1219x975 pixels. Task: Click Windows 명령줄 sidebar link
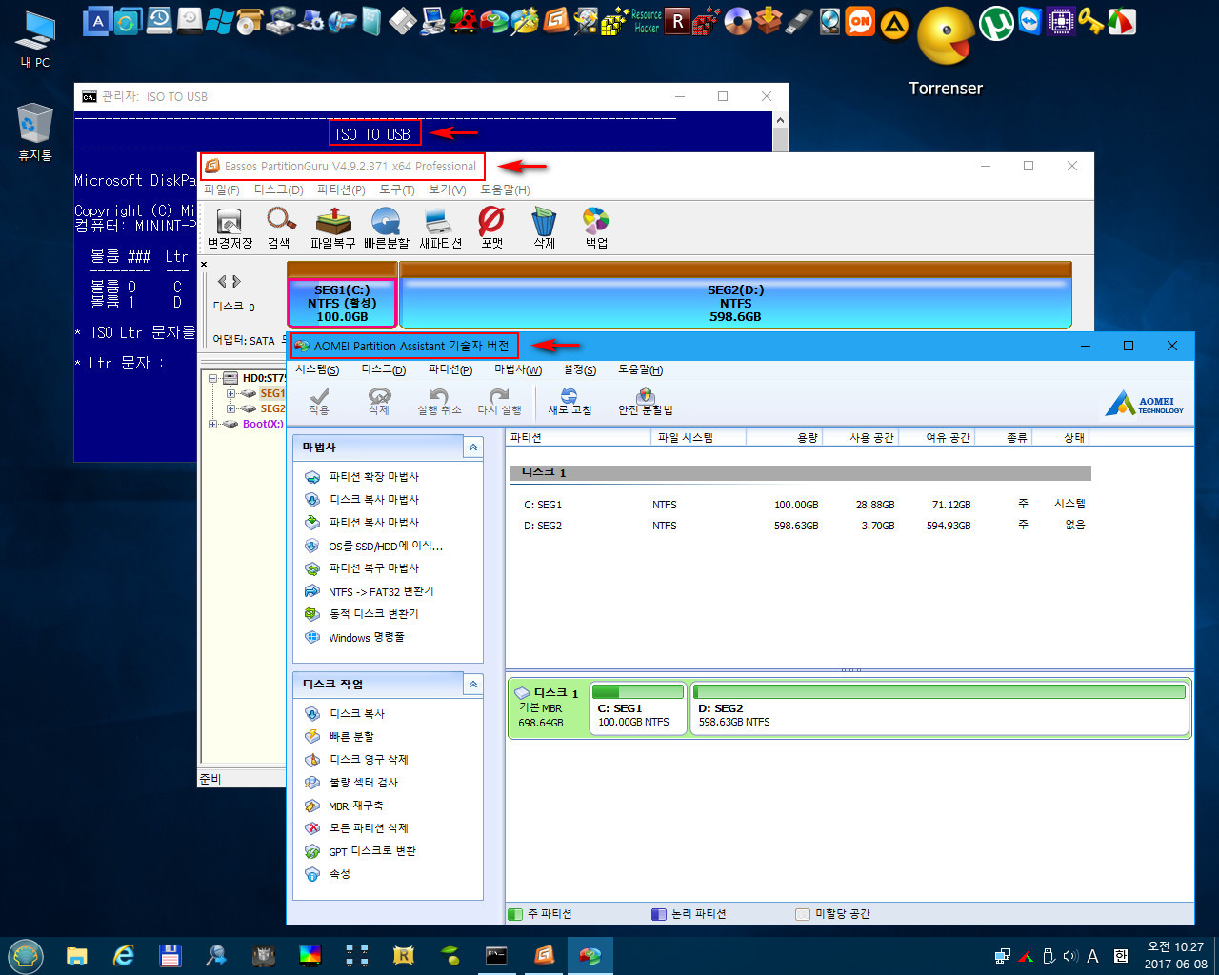click(367, 637)
